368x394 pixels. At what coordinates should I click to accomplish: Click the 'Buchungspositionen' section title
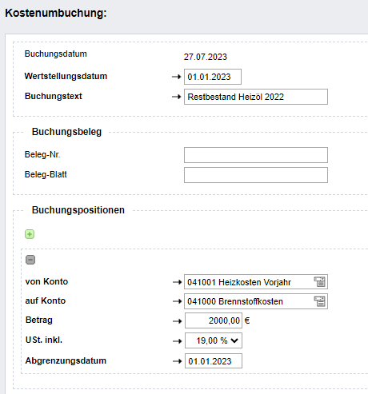pos(78,210)
